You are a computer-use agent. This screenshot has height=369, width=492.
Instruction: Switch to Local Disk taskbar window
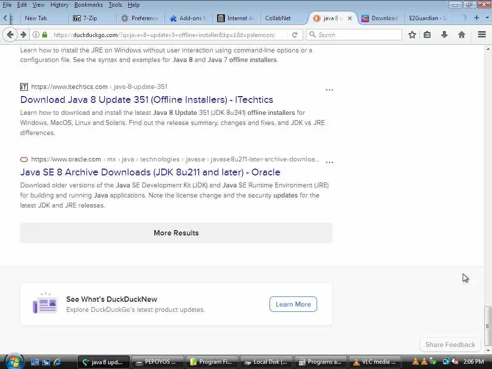point(267,362)
